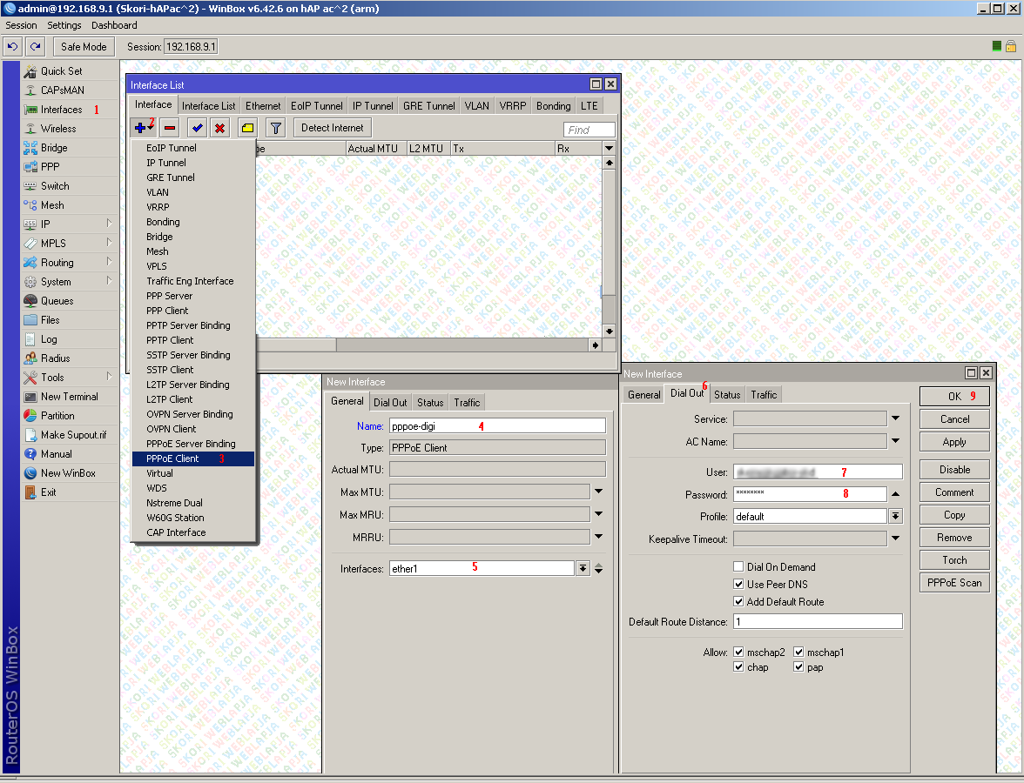
Task: Switch to the Dial Out tab
Action: point(686,394)
